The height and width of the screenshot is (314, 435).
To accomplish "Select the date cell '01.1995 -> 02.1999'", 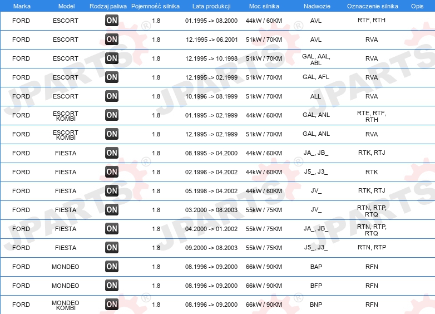I will 211,115.
